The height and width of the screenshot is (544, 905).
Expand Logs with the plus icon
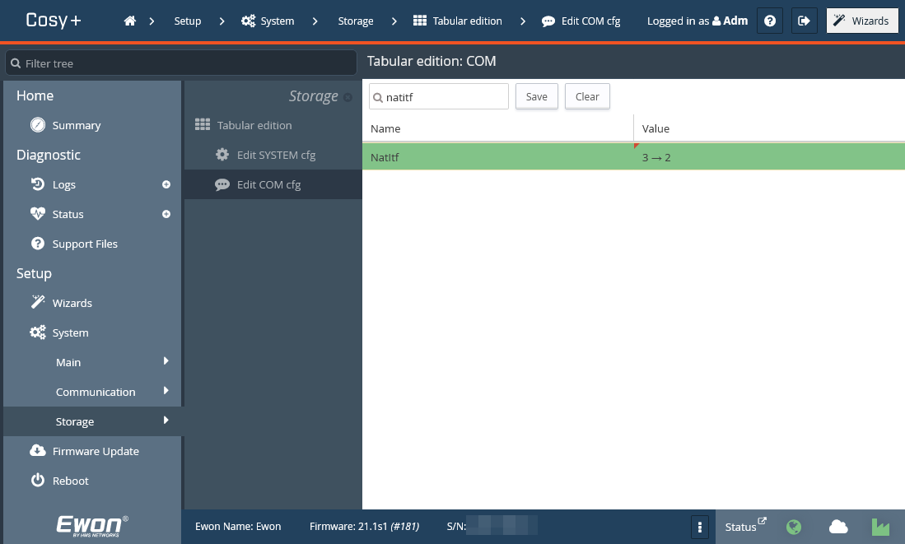pos(166,184)
